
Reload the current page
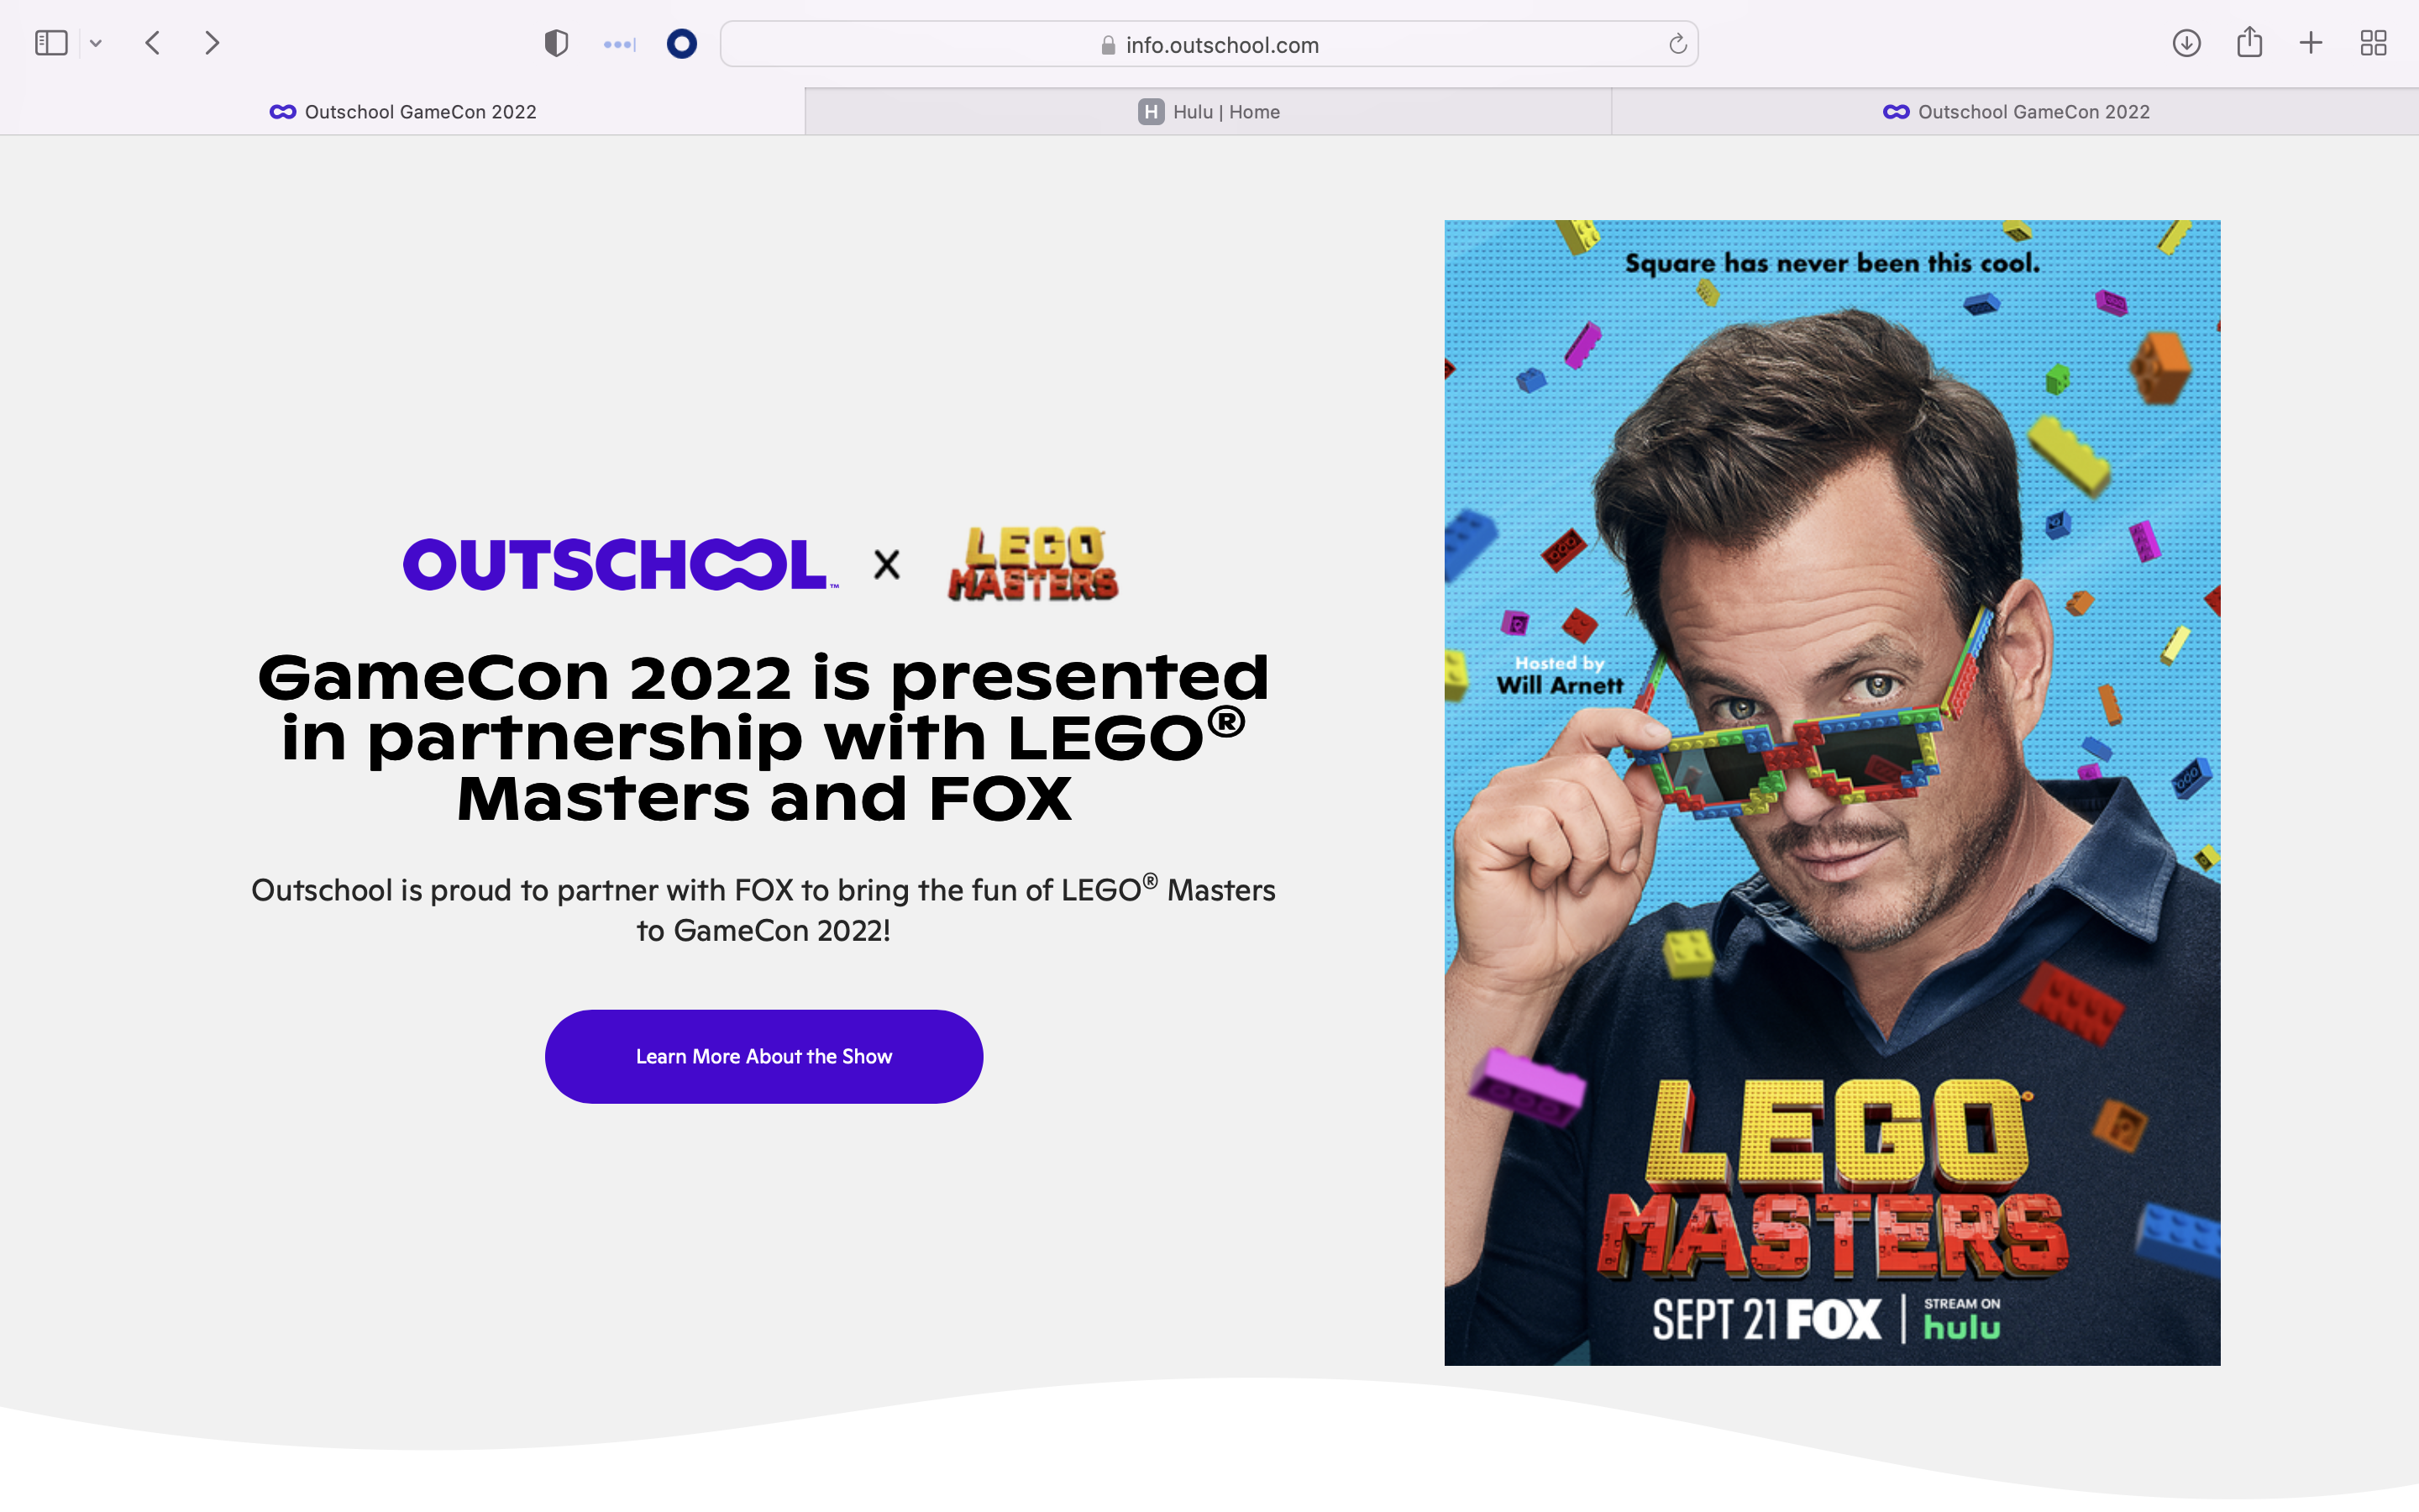tap(1677, 44)
